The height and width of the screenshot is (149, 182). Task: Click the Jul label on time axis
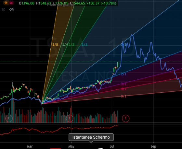click(x=112, y=146)
